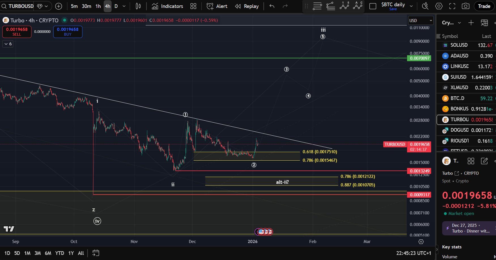
Task: Set the date range to 5D
Action: tap(17, 253)
